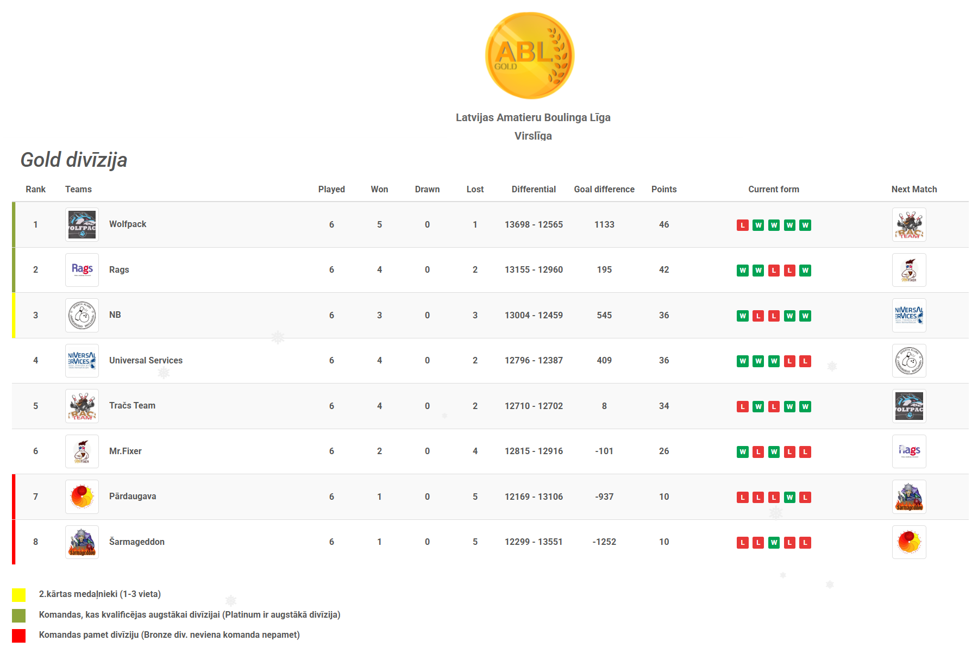Click Šarmageddon logo in the Teams column

[82, 542]
